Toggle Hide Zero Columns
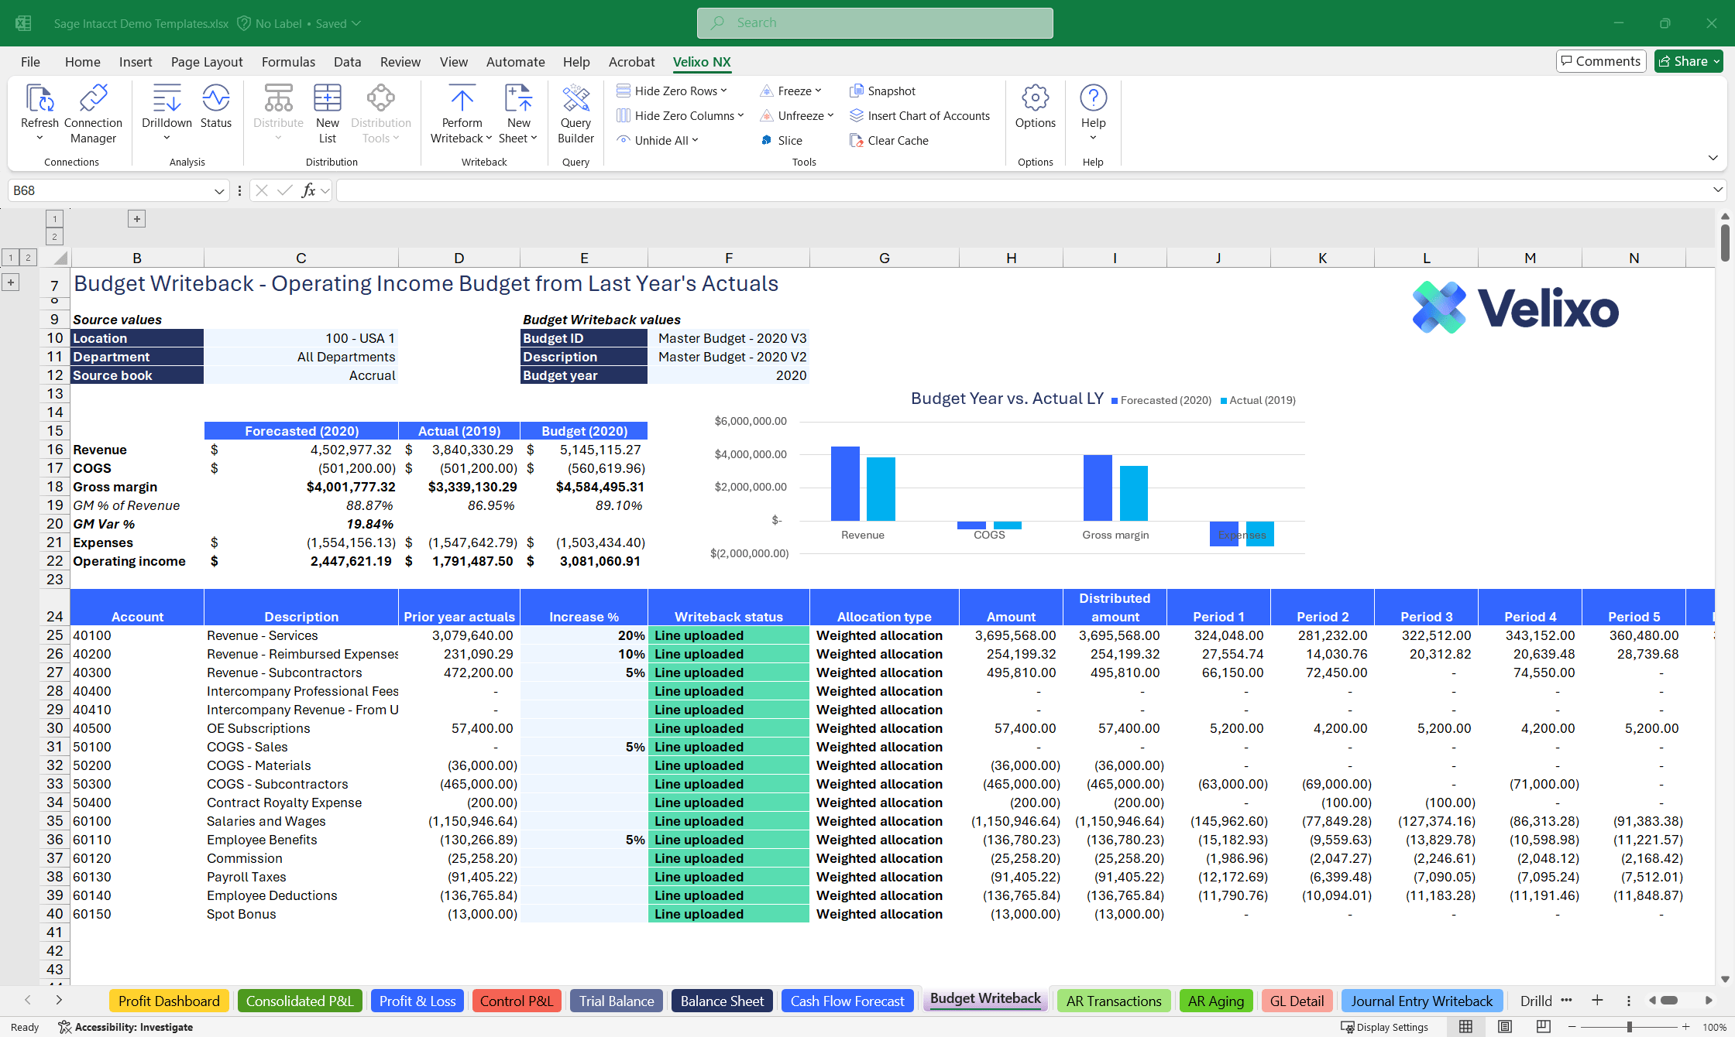Screen dimensions: 1735x1037 pos(679,115)
